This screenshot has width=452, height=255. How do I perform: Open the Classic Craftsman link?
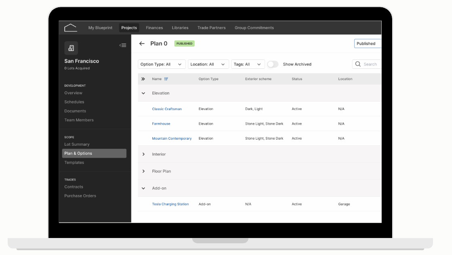pos(167,109)
